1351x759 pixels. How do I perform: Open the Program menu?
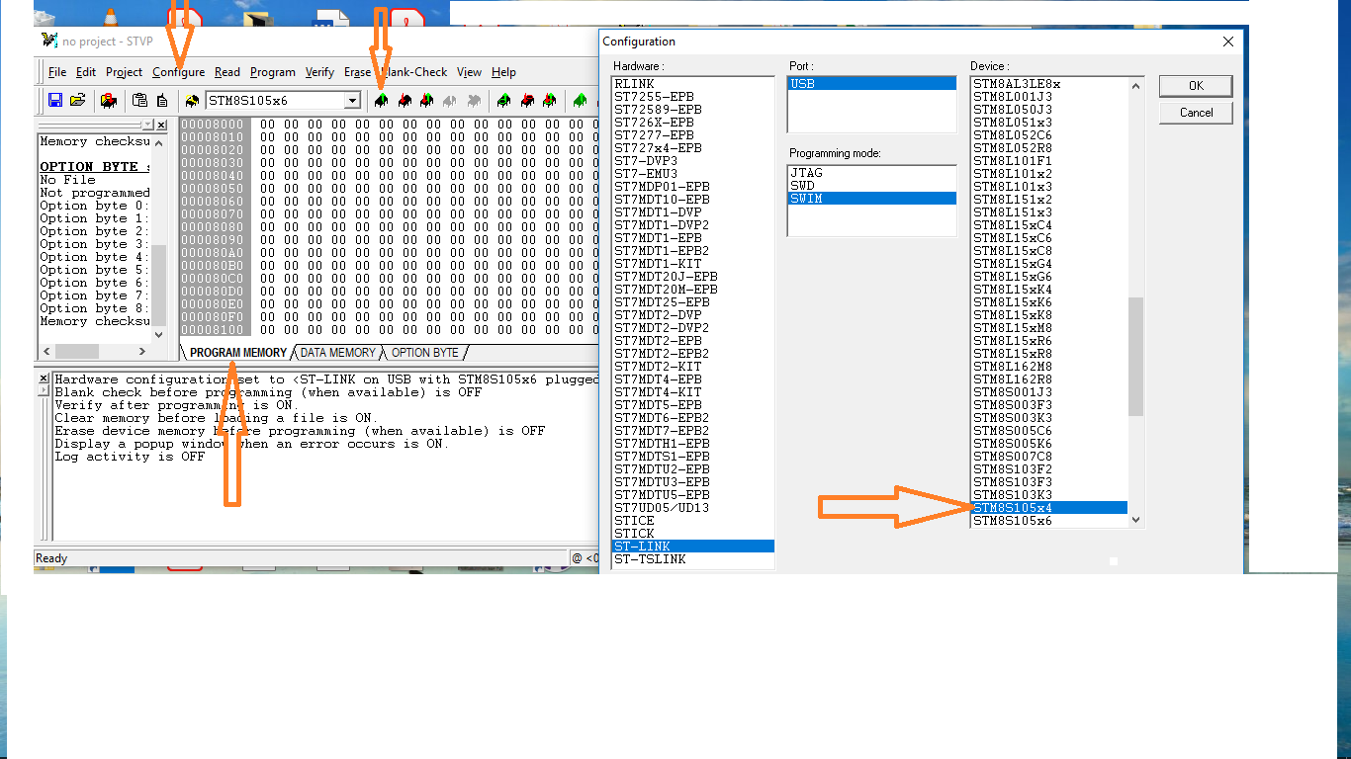273,72
